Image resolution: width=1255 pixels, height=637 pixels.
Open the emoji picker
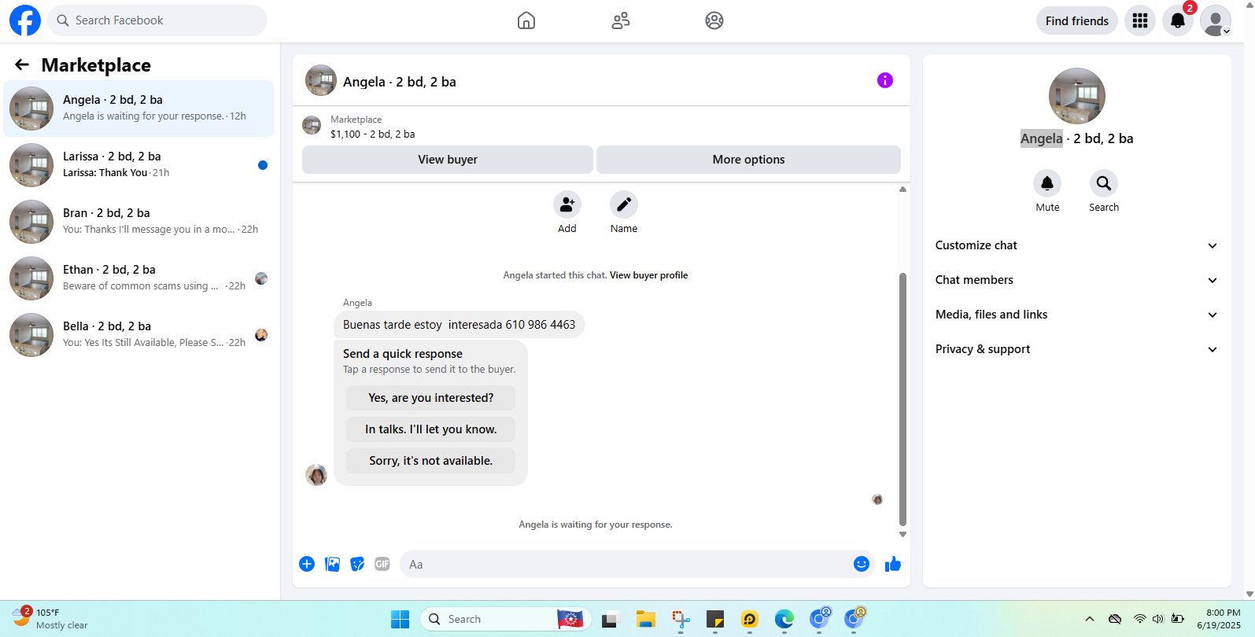point(862,564)
